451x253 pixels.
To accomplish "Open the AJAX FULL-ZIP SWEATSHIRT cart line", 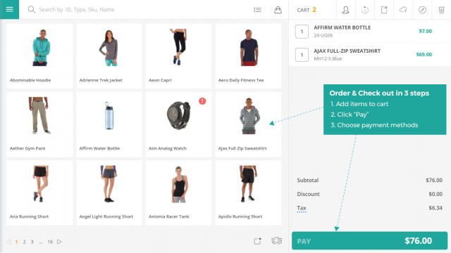I will point(369,55).
